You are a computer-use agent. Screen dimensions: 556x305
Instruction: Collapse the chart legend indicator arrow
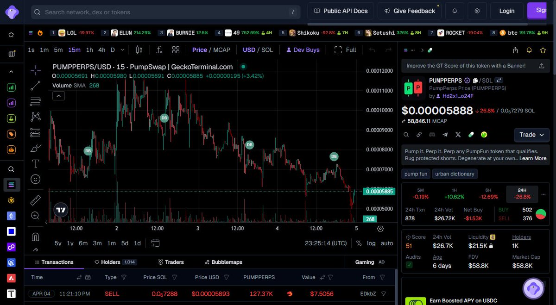58,96
